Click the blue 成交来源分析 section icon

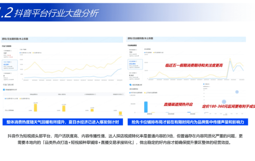point(130,85)
